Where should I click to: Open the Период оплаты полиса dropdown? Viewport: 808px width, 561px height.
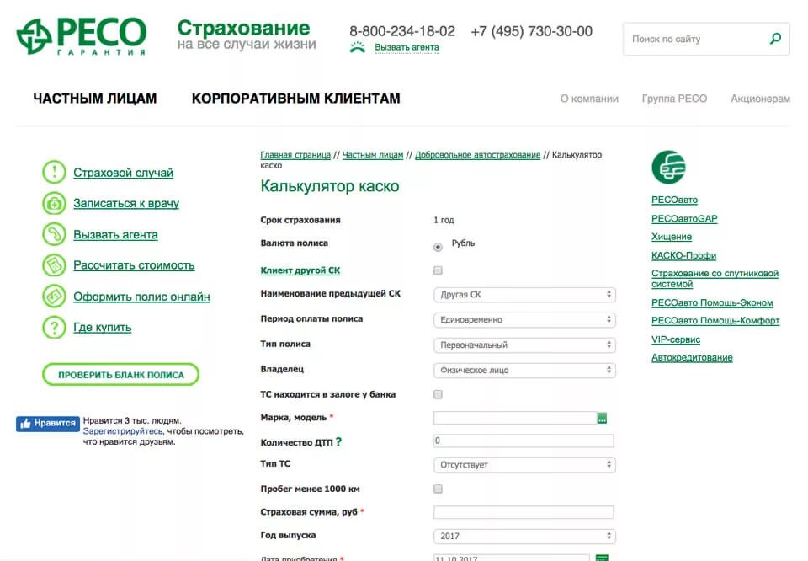click(x=524, y=320)
